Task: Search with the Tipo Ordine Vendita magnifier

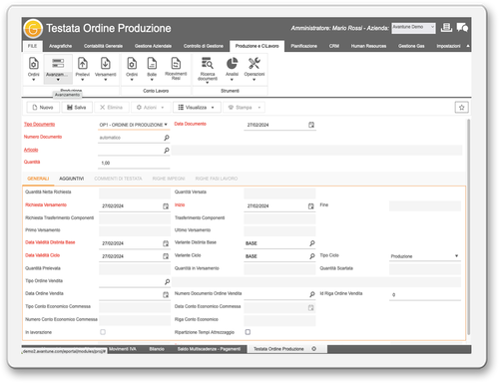Action: [x=167, y=282]
